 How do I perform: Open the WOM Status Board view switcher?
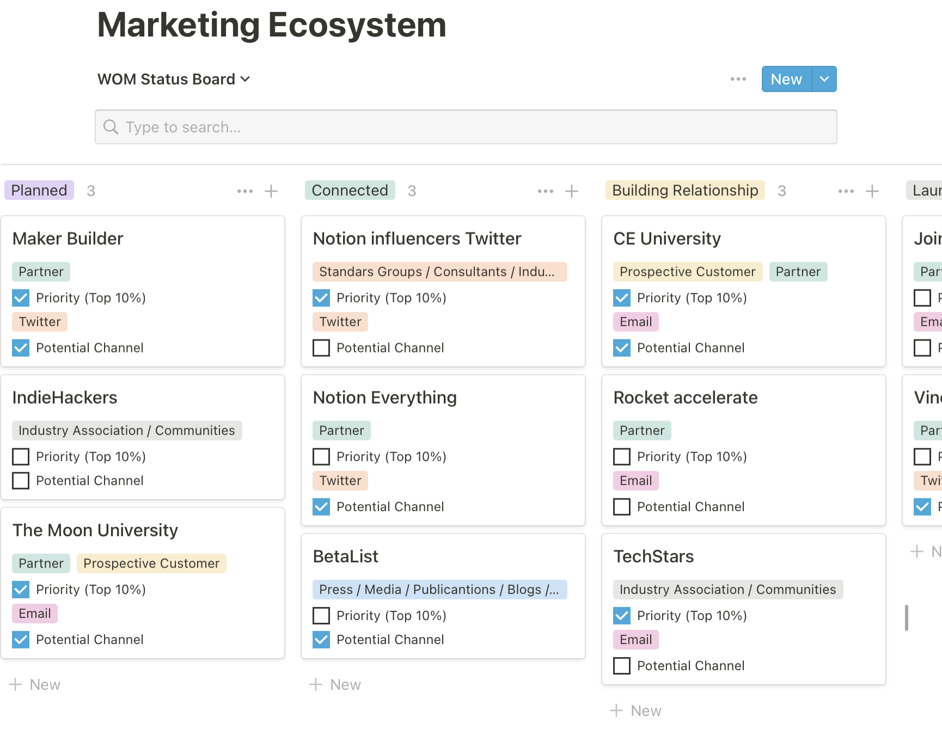[174, 79]
